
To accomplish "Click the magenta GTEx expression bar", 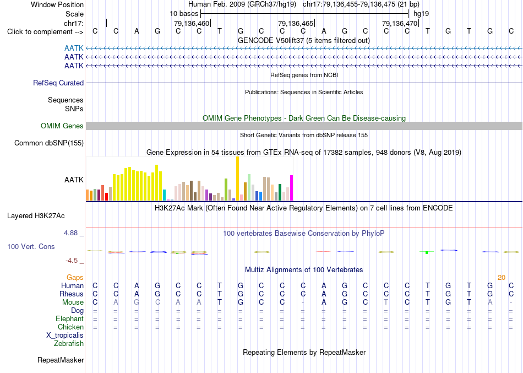I will pos(292,188).
